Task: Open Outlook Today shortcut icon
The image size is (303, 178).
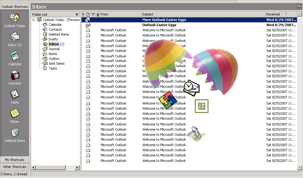Action: [15, 18]
